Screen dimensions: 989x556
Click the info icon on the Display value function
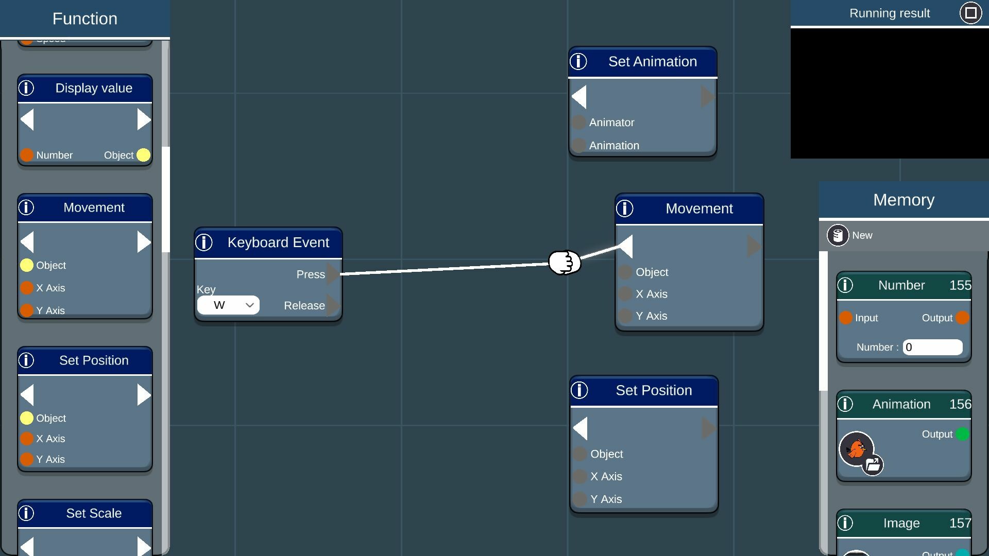pyautogui.click(x=26, y=88)
